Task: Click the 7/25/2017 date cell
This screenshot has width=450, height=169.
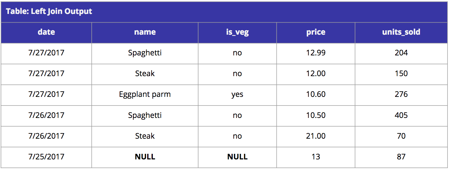Action: [x=46, y=158]
